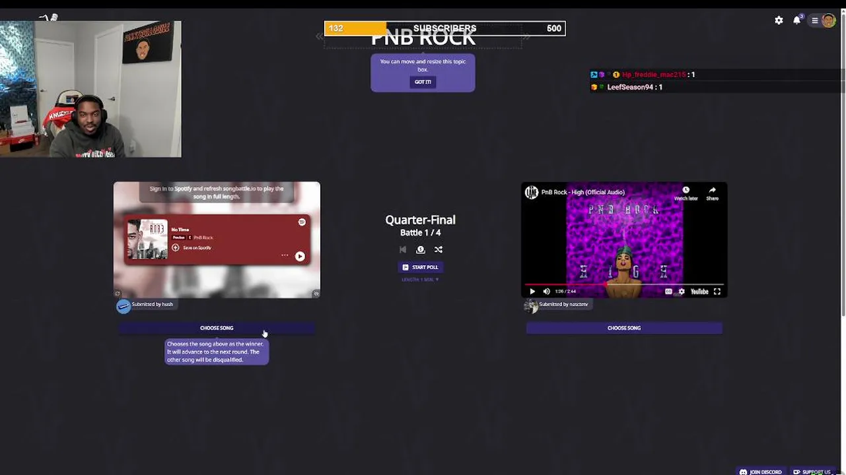Click the Spotify logo in the embed
This screenshot has width=846, height=475.
[x=302, y=222]
